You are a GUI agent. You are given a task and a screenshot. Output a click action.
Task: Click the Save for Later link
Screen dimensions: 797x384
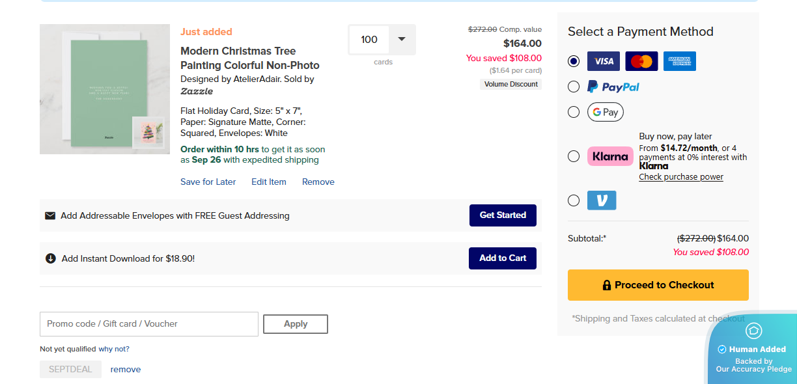[208, 182]
